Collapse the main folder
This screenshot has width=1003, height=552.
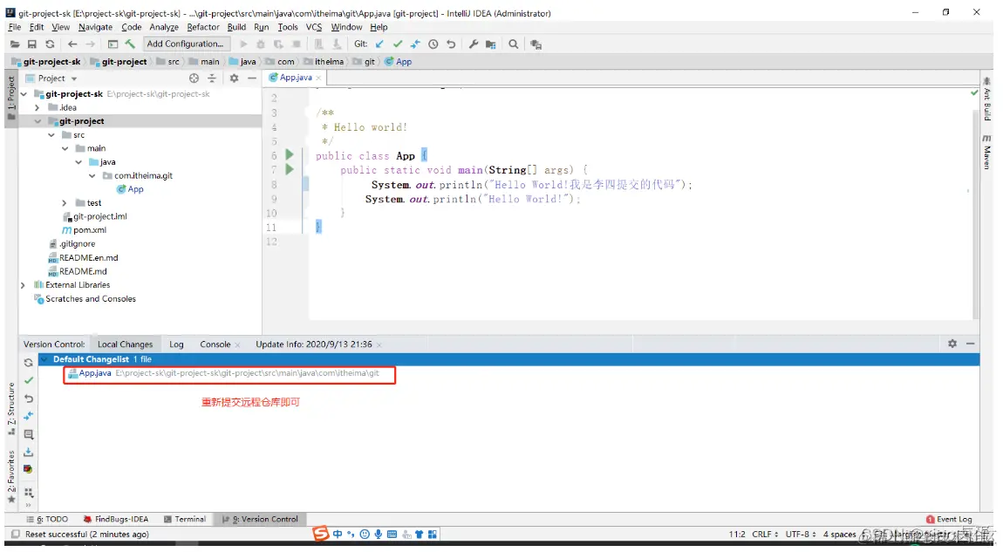tap(65, 148)
